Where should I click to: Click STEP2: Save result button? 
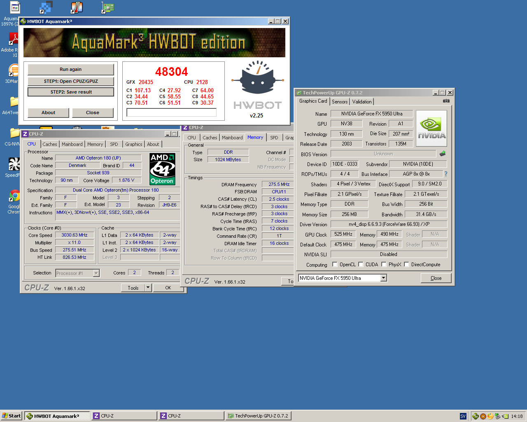[71, 92]
